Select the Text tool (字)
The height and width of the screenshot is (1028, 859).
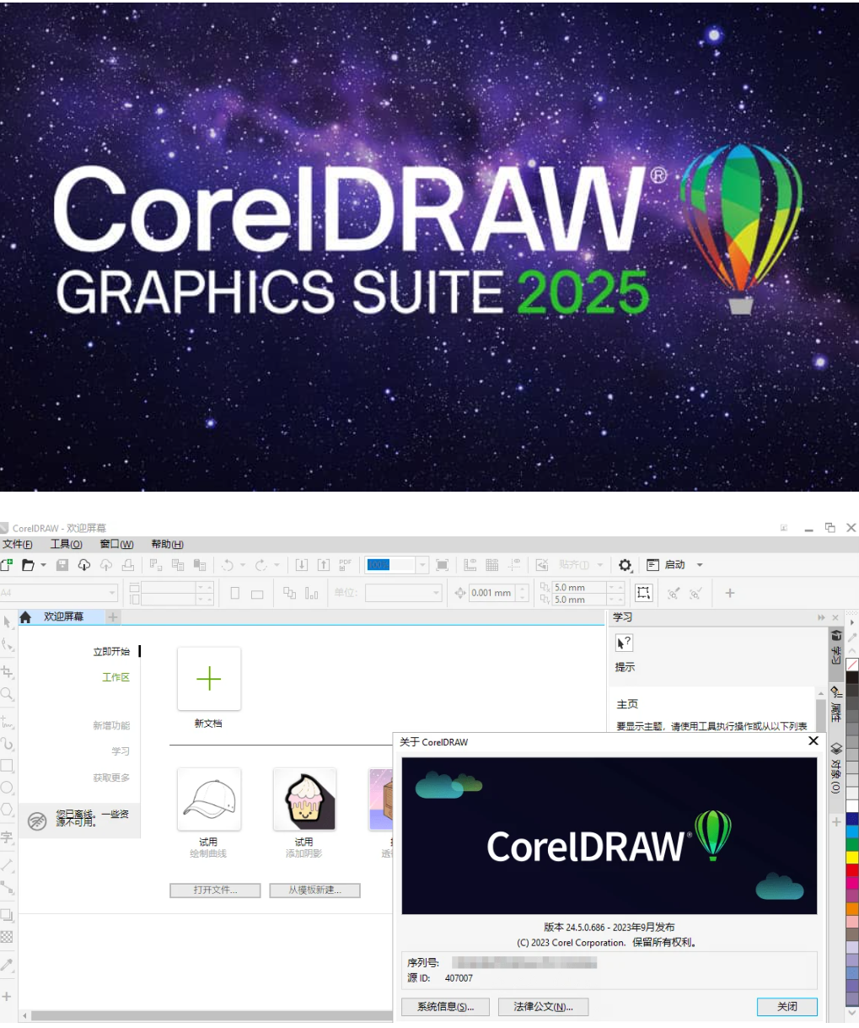[x=7, y=837]
